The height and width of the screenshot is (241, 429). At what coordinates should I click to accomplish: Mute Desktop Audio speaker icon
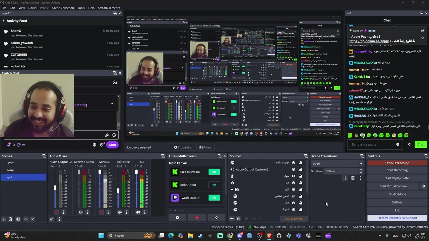[x=80, y=212]
